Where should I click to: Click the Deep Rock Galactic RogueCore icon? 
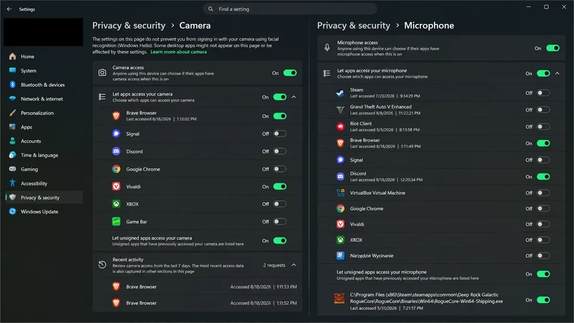pos(339,298)
